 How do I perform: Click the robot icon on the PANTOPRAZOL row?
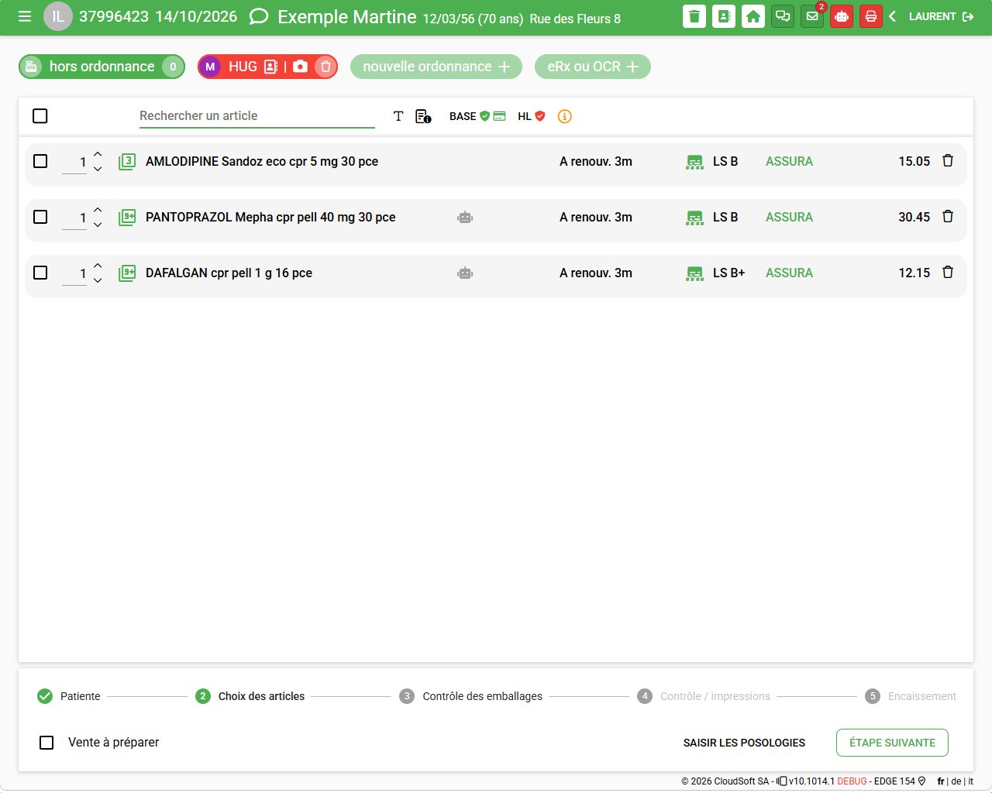coord(465,218)
